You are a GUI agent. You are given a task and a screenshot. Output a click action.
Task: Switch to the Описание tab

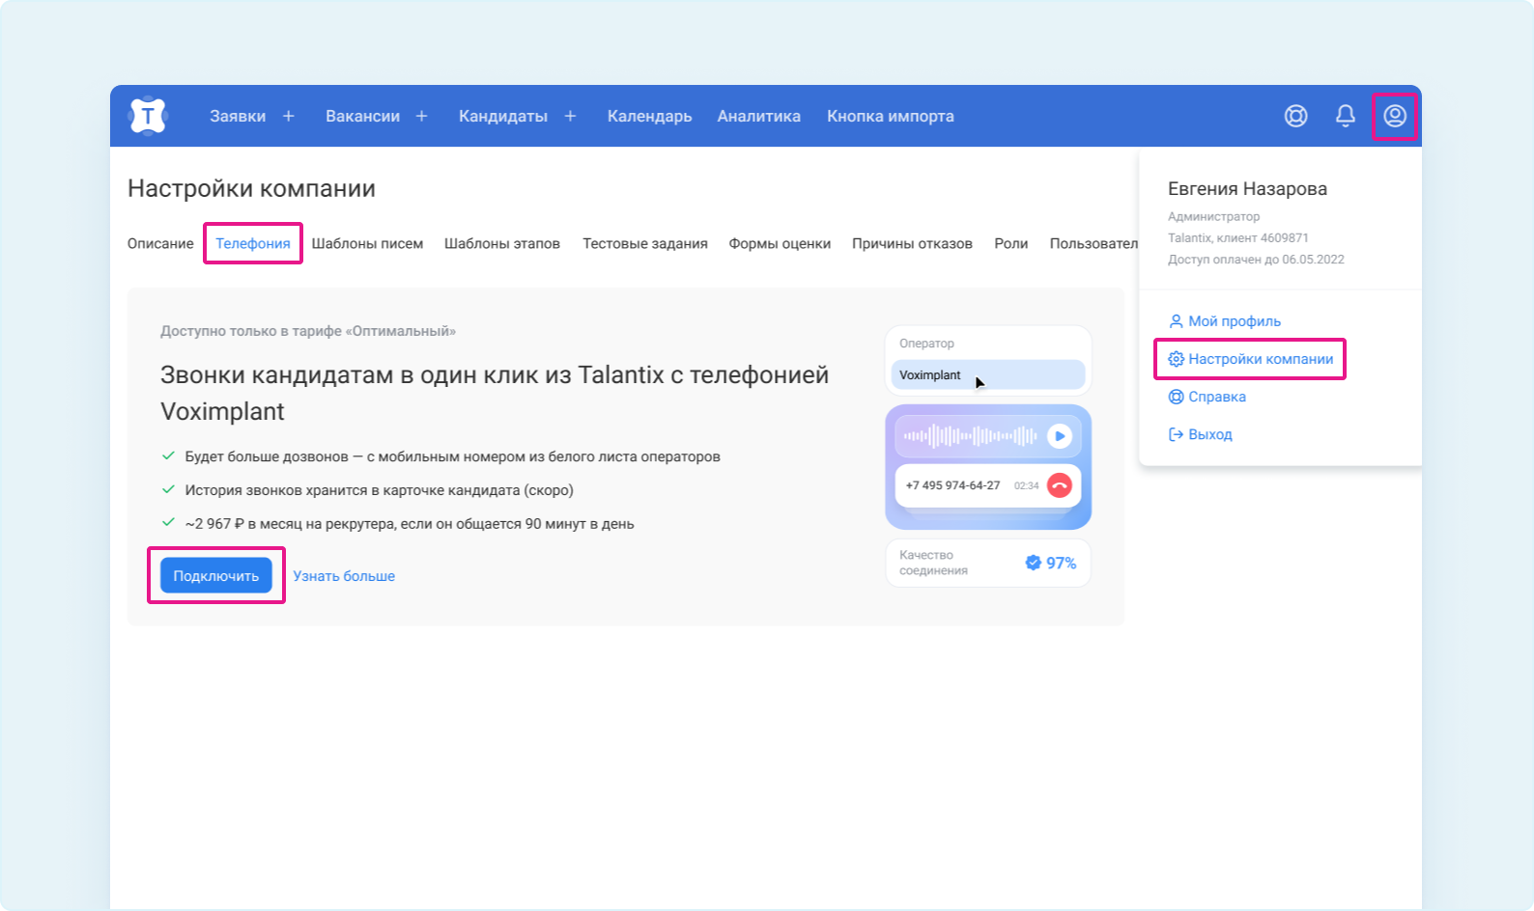160,243
